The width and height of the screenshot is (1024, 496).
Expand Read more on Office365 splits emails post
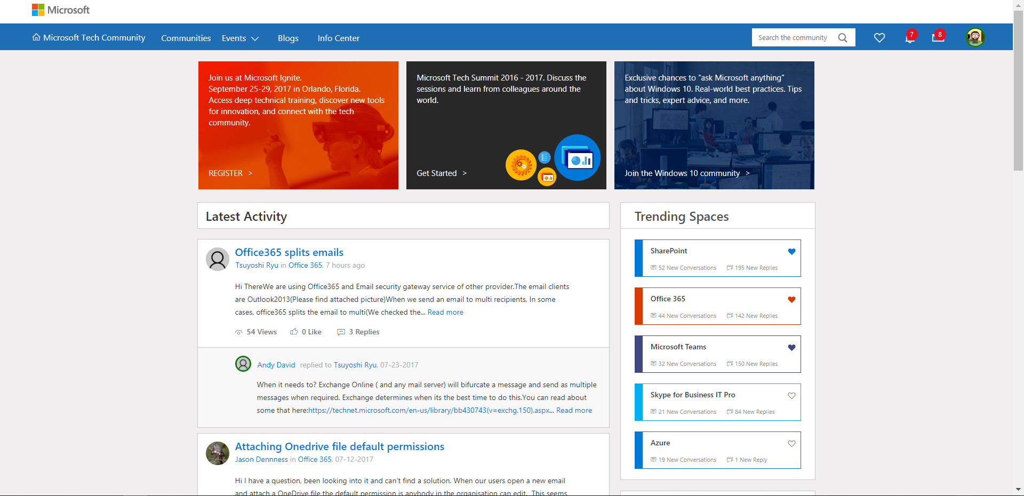[x=445, y=313]
